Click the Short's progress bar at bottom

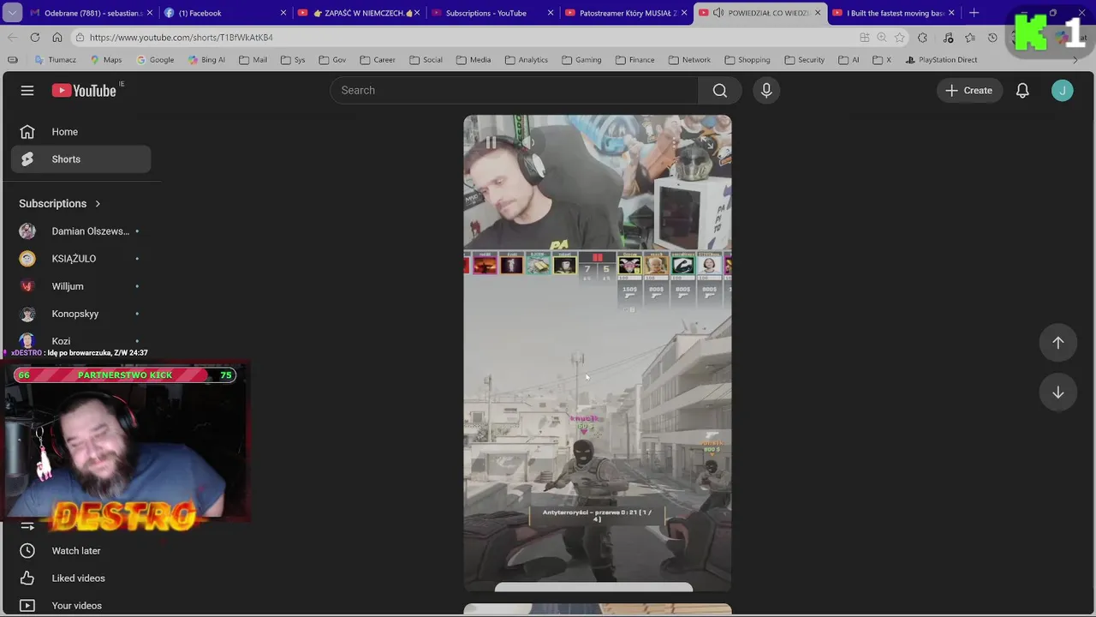[594, 587]
